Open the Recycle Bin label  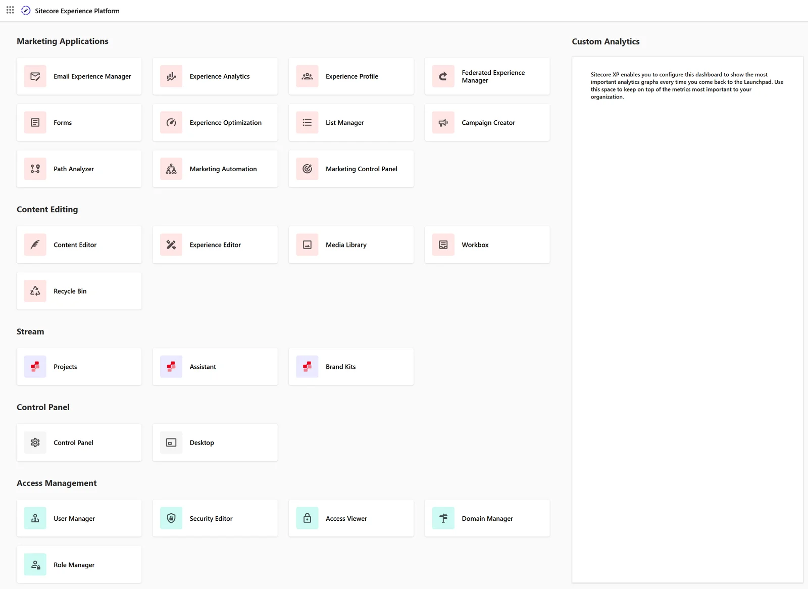[x=70, y=291]
